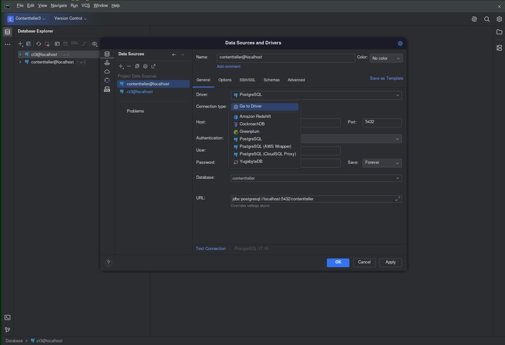505x345 pixels.
Task: Click the Make Global export arrow icon
Action: (154, 66)
